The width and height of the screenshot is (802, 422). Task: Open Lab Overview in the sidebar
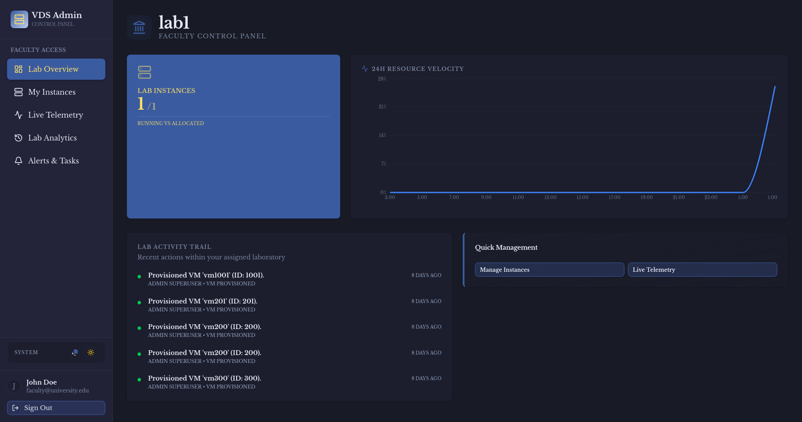point(56,69)
